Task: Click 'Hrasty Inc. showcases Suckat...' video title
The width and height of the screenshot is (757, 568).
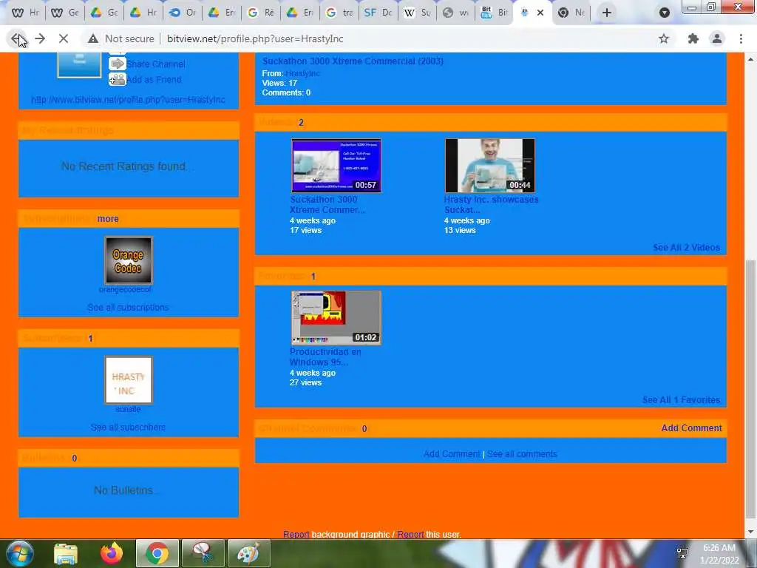Action: pyautogui.click(x=491, y=204)
